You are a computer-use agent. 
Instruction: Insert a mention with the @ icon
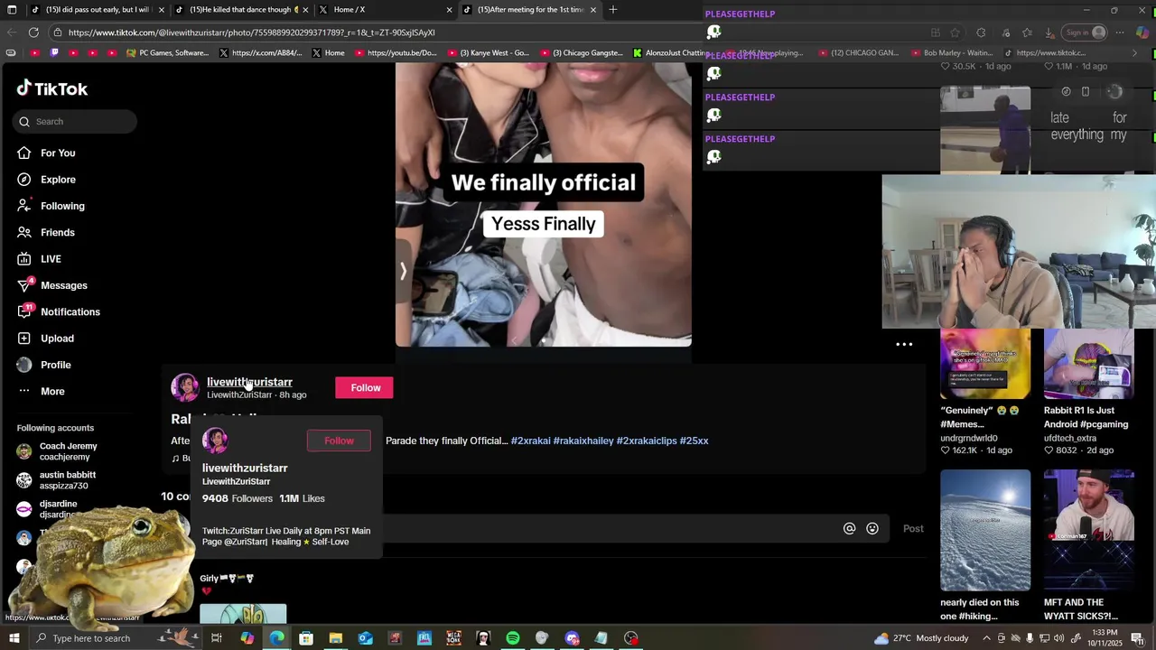[x=849, y=529]
